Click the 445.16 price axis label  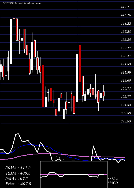point(126,15)
